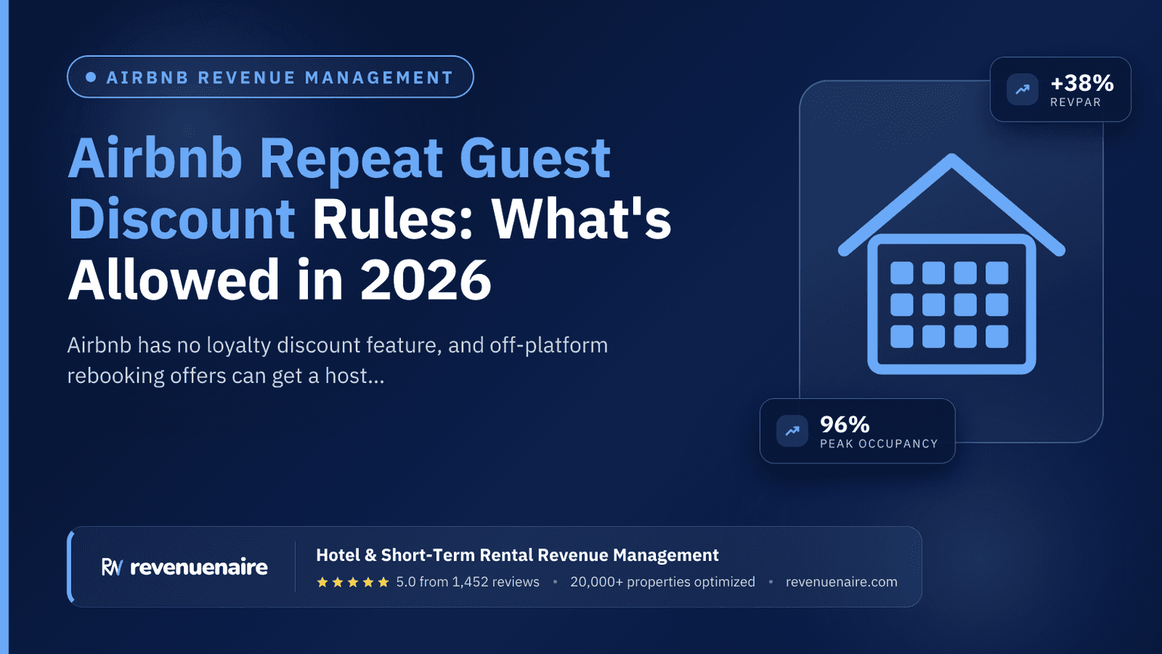Click the five-star rating icons
Viewport: 1162px width, 654px height.
[x=353, y=582]
